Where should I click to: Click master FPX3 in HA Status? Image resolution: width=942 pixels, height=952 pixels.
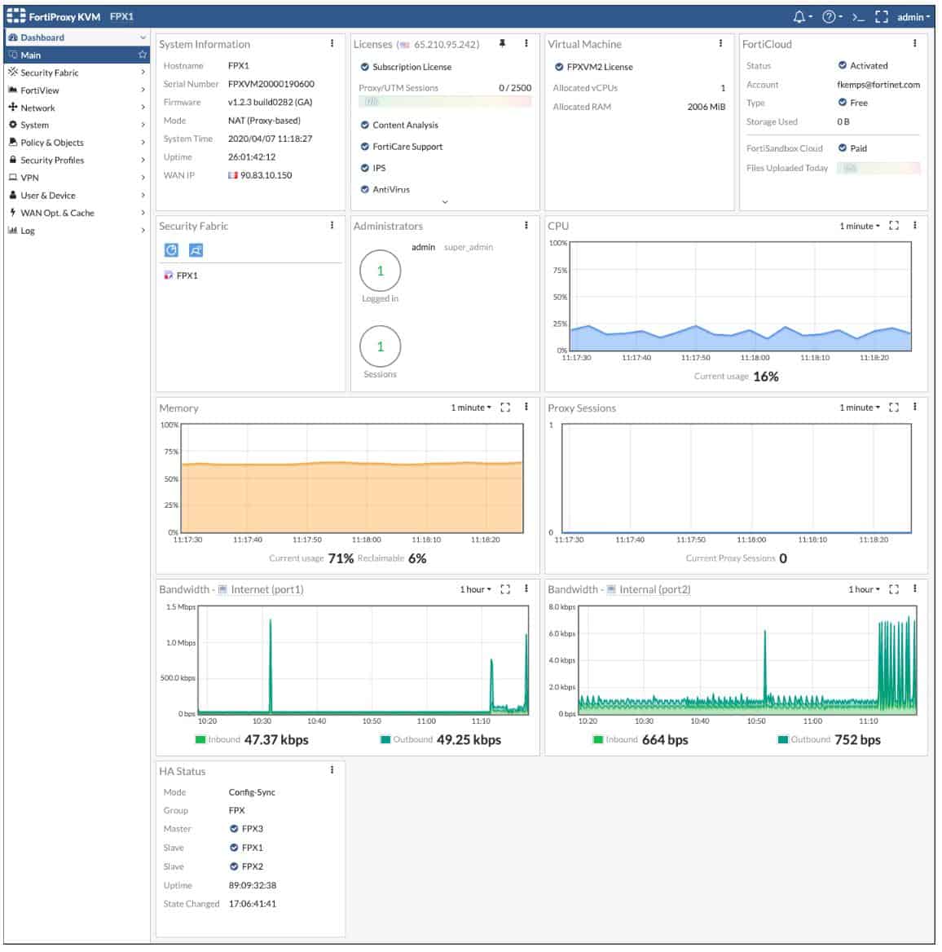pyautogui.click(x=246, y=830)
